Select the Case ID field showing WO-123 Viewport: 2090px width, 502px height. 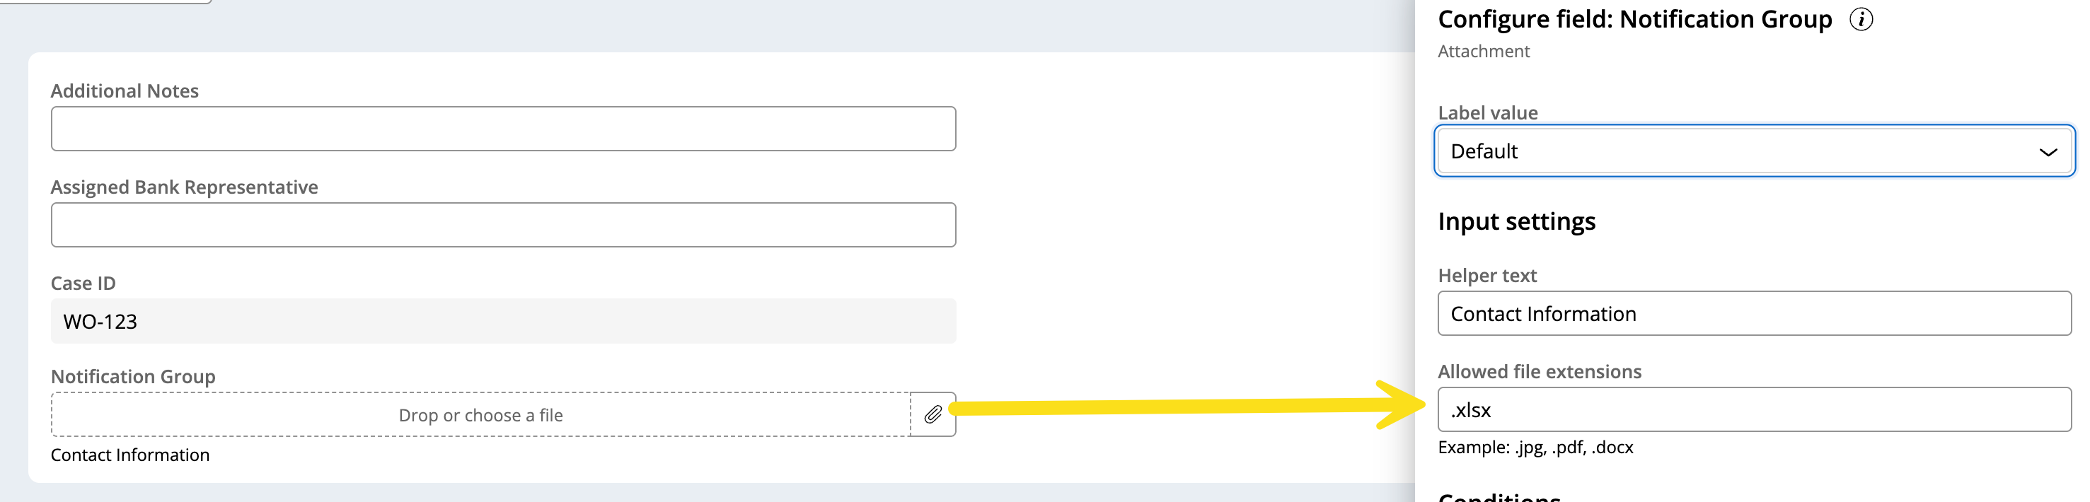[503, 321]
